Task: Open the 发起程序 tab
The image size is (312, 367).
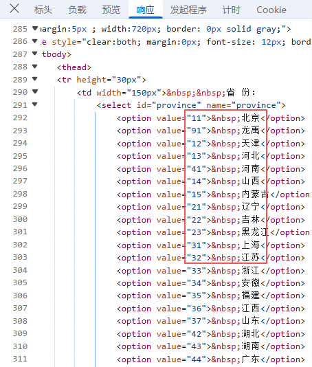Action: click(x=188, y=10)
